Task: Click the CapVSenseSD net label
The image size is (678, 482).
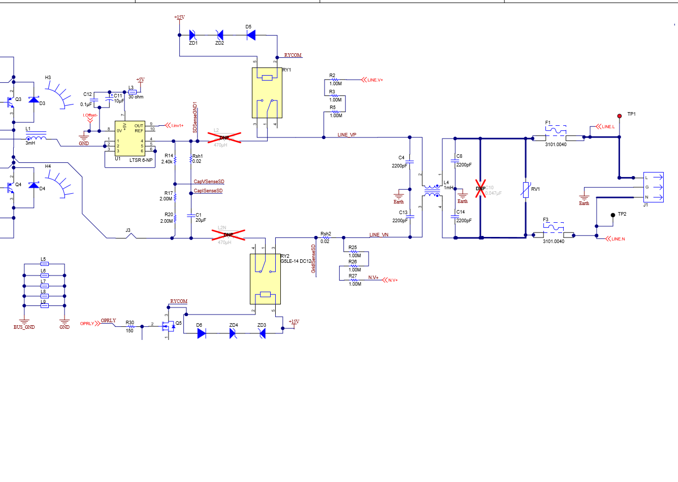Action: (x=209, y=182)
